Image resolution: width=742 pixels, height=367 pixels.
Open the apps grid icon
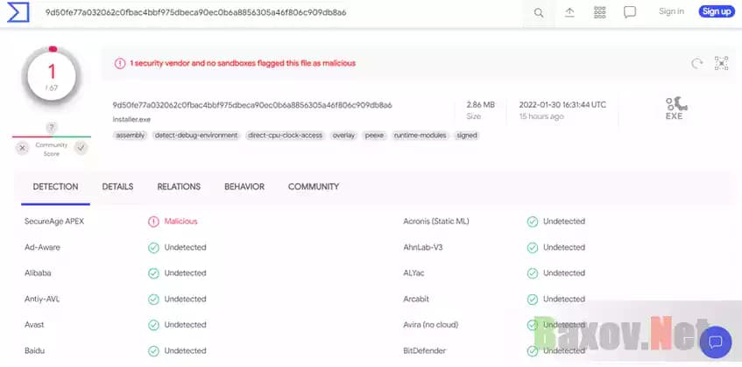pos(599,12)
